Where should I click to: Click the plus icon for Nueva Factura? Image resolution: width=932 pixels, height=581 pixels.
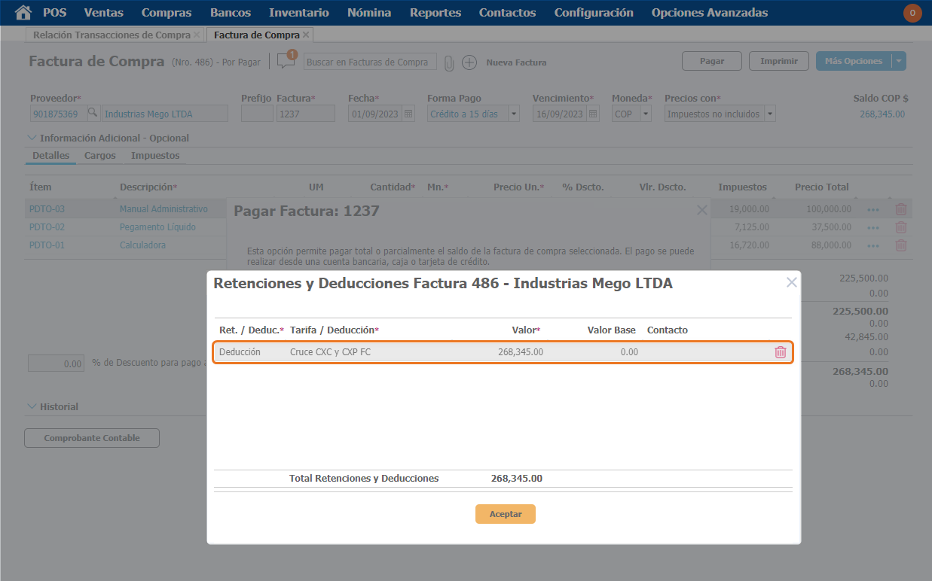[469, 62]
